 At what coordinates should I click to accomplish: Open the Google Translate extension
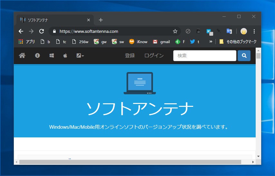click(229, 31)
